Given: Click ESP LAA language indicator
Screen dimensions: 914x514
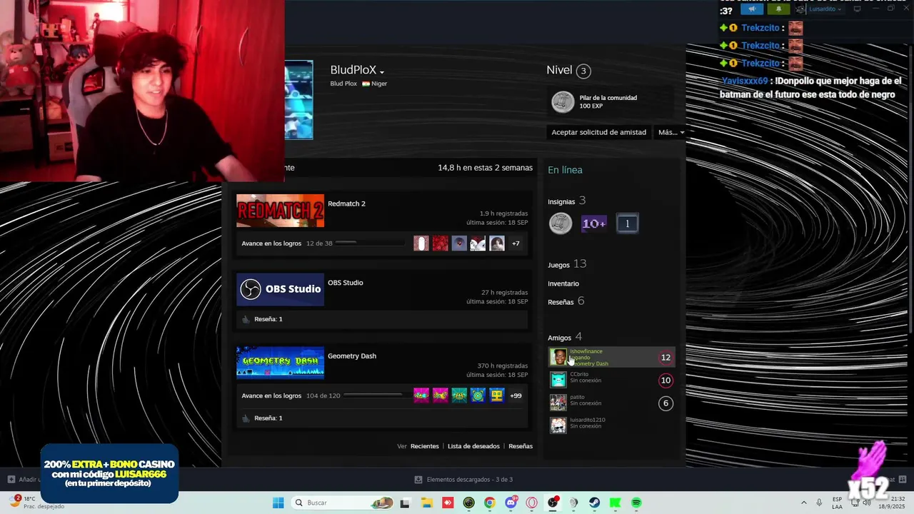Looking at the screenshot, I should click(x=837, y=503).
